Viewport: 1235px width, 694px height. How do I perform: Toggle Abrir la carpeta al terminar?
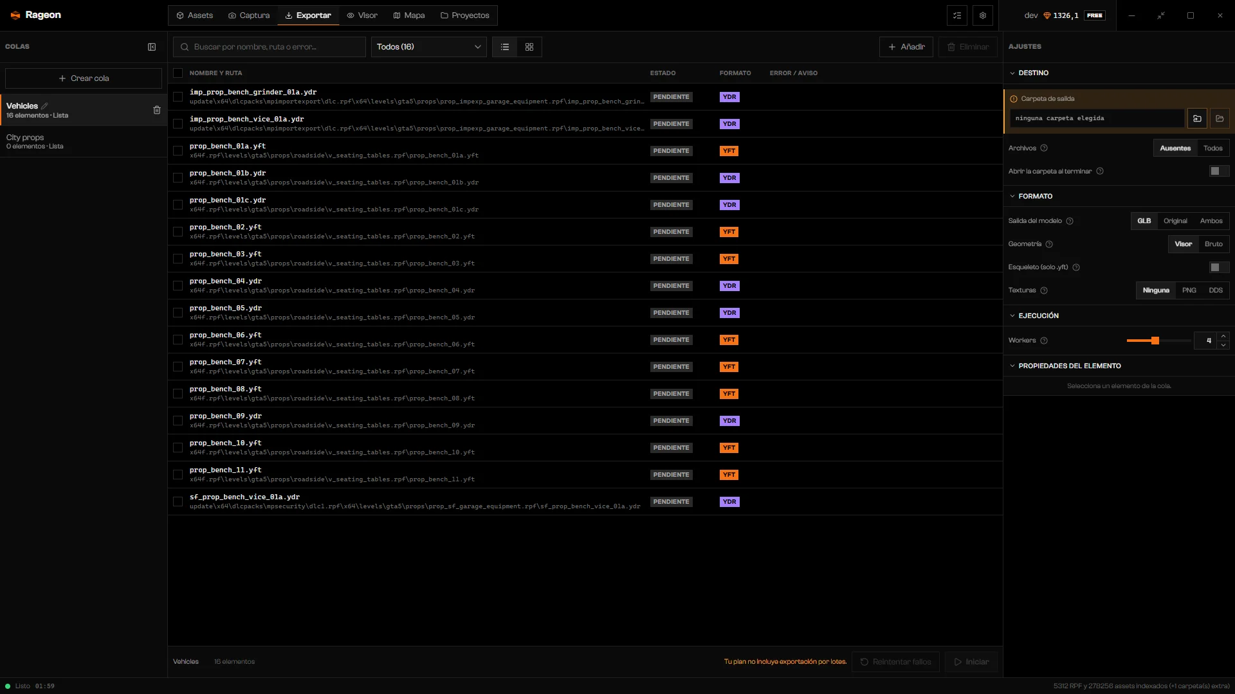point(1219,171)
